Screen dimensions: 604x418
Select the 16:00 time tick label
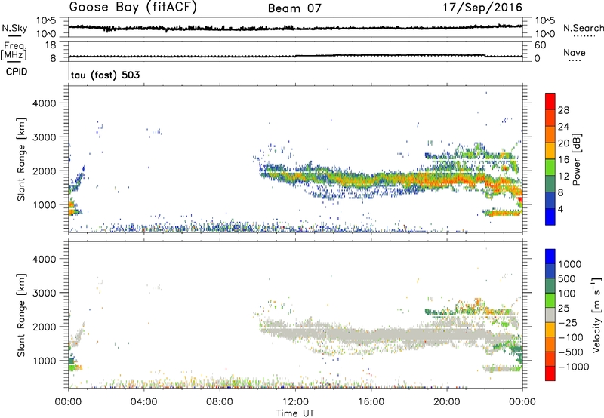pyautogui.click(x=371, y=402)
